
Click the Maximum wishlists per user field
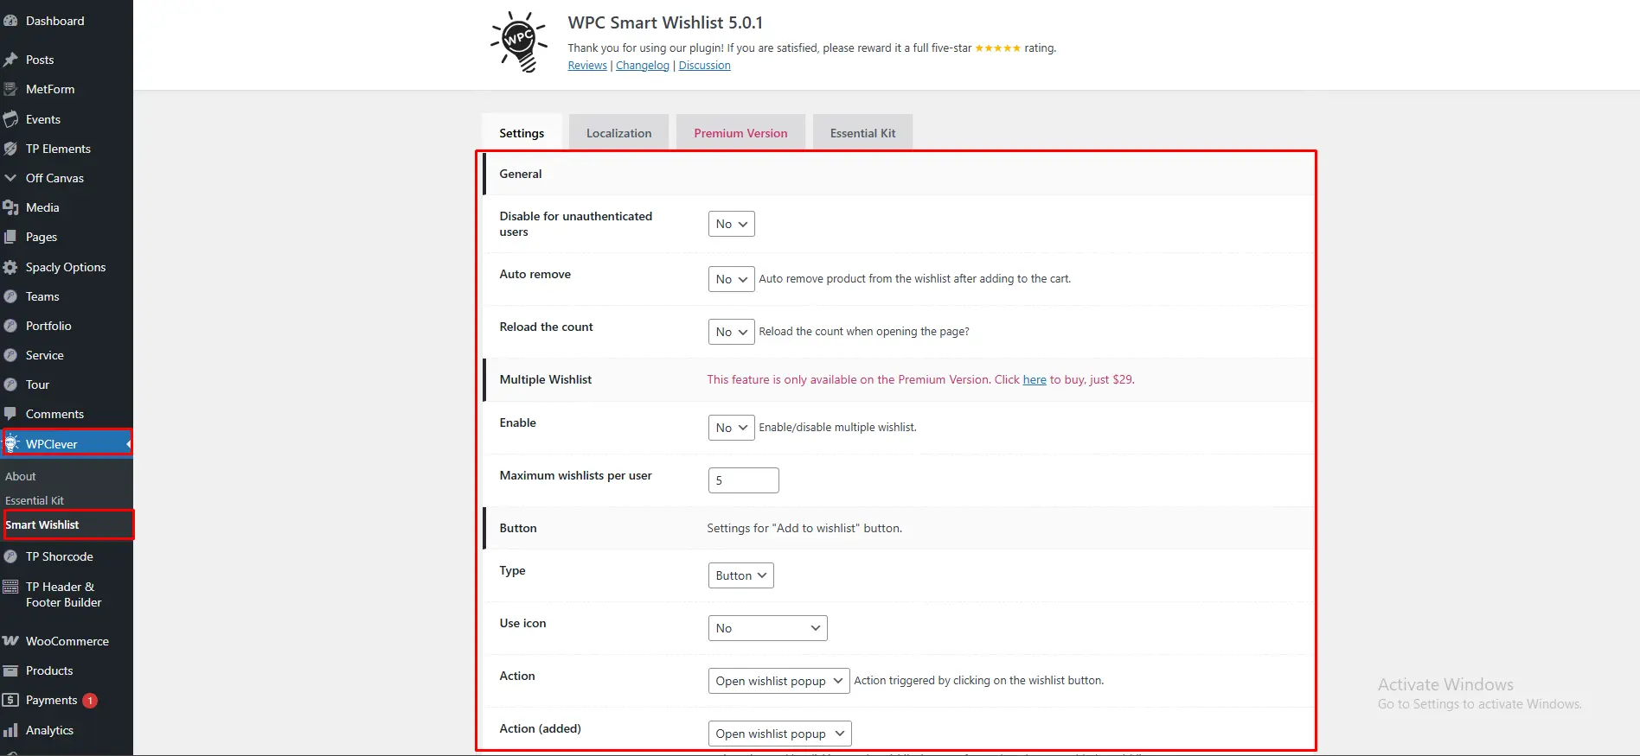743,480
